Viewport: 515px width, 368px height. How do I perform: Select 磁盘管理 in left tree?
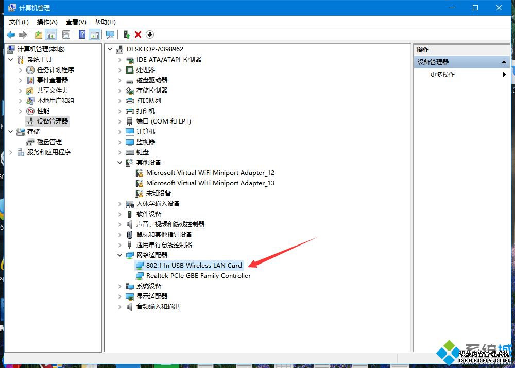pos(49,142)
